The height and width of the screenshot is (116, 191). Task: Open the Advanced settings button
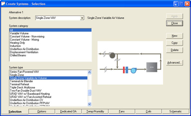coord(174,63)
